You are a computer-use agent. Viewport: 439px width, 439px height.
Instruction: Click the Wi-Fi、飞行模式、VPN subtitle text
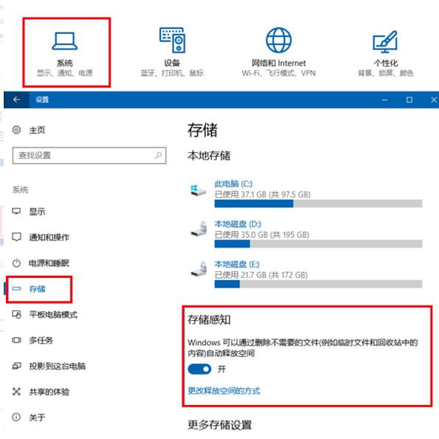(279, 73)
